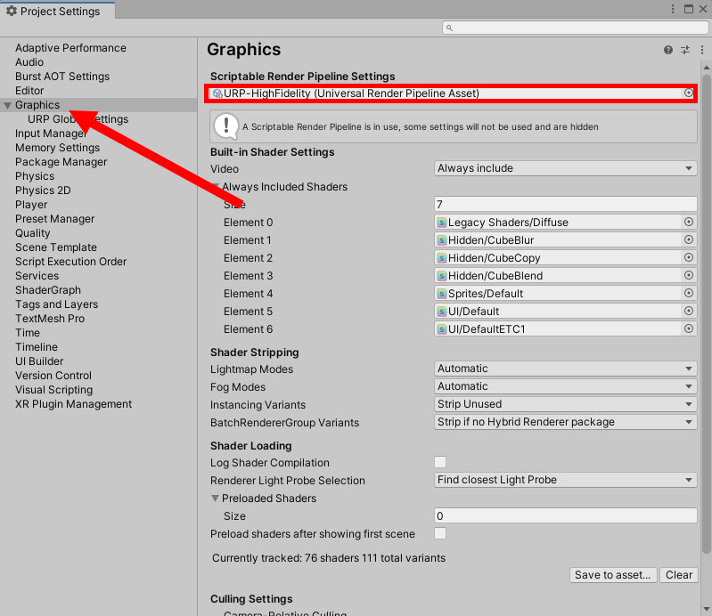The width and height of the screenshot is (712, 616).
Task: Select Player settings category
Action: pyautogui.click(x=31, y=205)
